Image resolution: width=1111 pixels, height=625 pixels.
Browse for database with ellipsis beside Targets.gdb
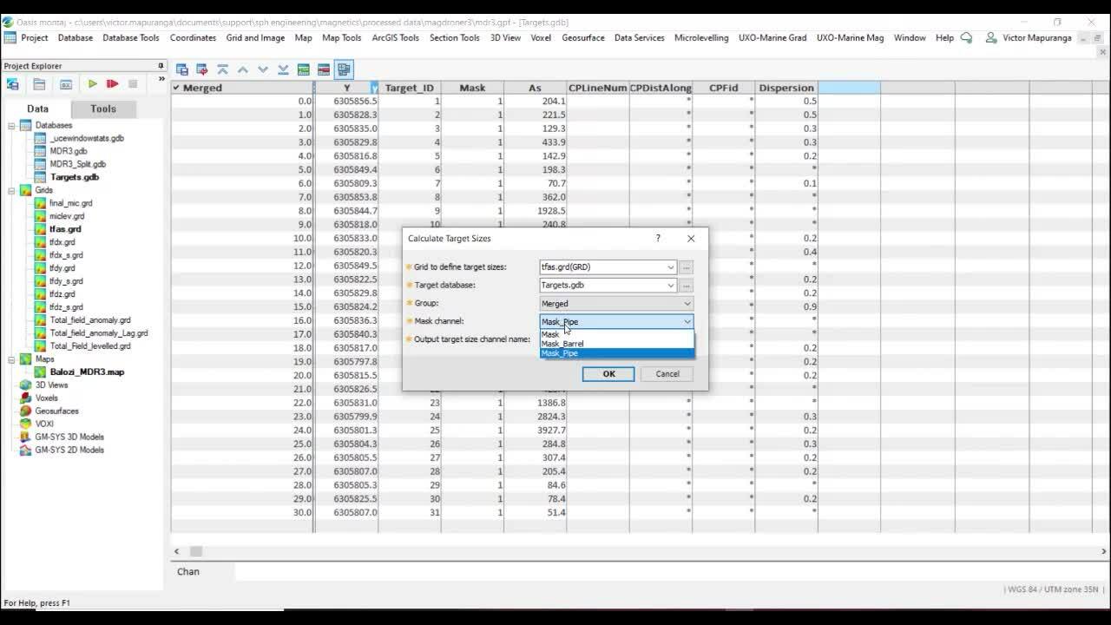point(687,285)
